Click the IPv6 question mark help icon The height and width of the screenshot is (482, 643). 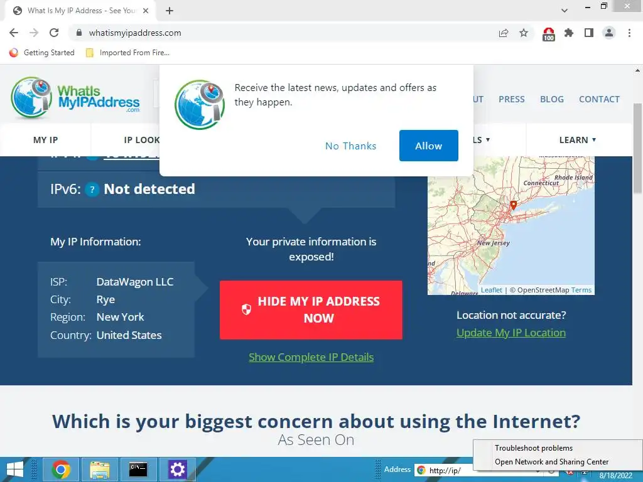point(92,190)
